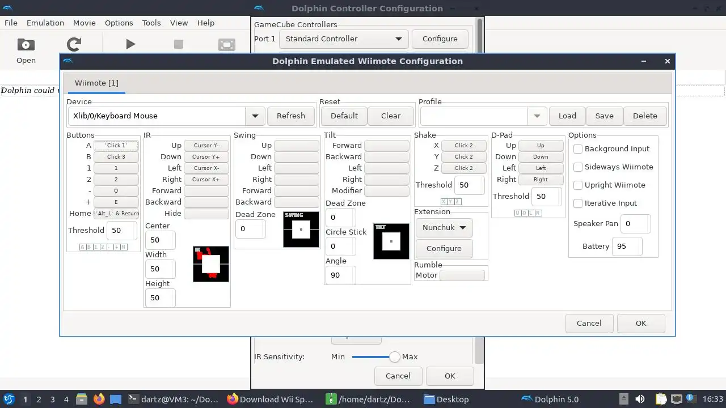Click the removable media eject tray icon
The width and height of the screenshot is (726, 408).
pyautogui.click(x=623, y=399)
